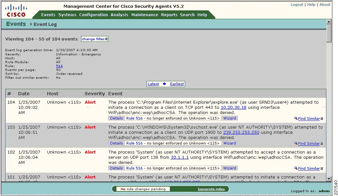Click Alert severity of event 103

(x=90, y=127)
